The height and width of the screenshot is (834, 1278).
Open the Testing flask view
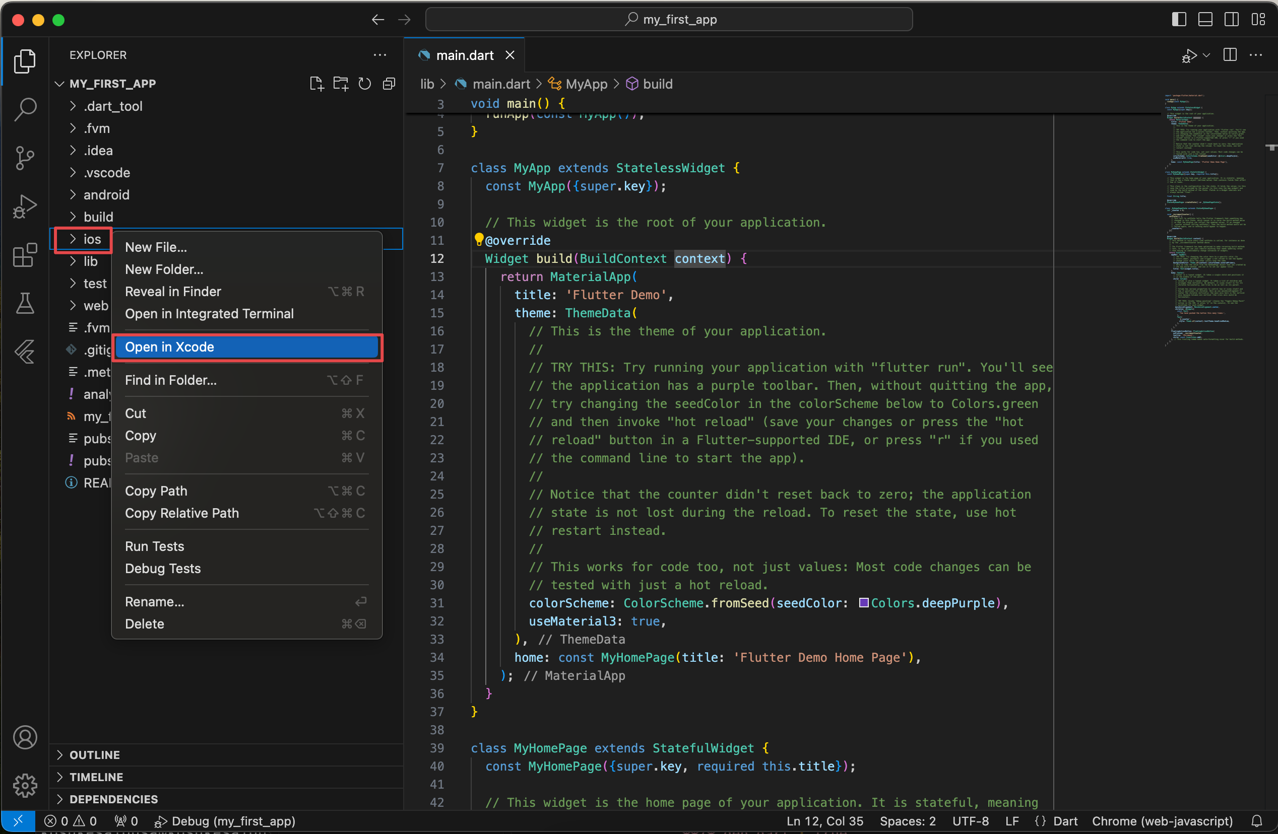pyautogui.click(x=25, y=303)
